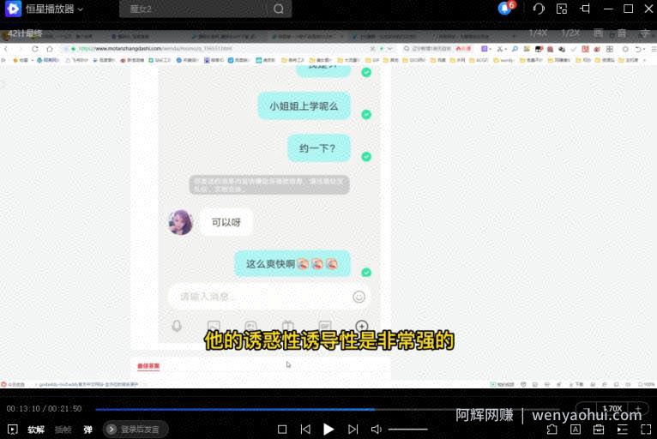Open the 字 subtitle settings tab
The height and width of the screenshot is (439, 657).
[645, 33]
